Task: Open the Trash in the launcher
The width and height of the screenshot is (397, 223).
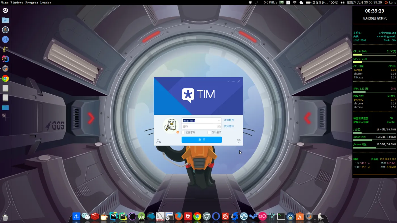Action: click(x=5, y=217)
